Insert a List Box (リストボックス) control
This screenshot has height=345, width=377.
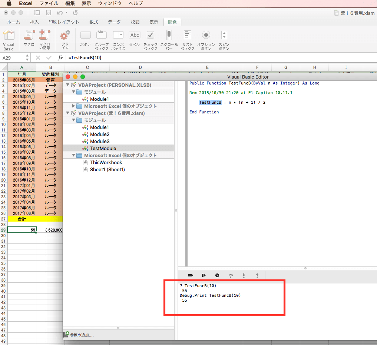tap(188, 35)
